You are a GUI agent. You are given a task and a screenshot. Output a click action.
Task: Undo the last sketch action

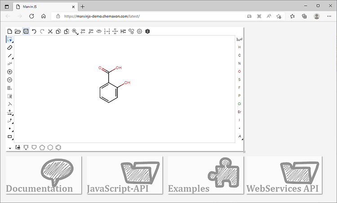pyautogui.click(x=34, y=31)
